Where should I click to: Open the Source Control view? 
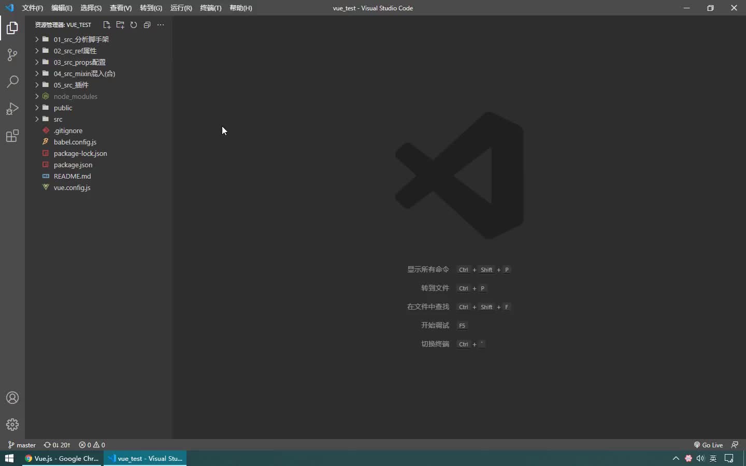(x=12, y=55)
